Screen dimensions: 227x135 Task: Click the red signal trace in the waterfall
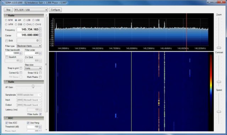[159, 91]
